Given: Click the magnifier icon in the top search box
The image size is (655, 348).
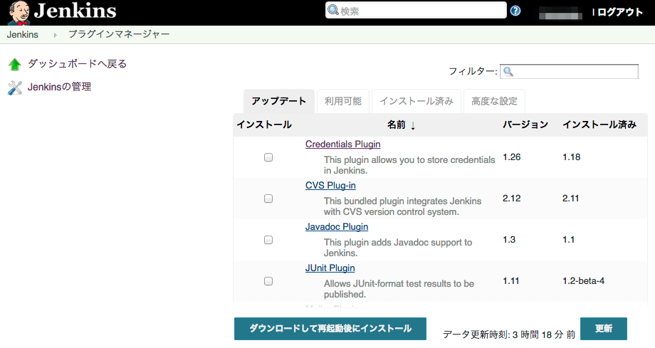Looking at the screenshot, I should click(x=333, y=10).
